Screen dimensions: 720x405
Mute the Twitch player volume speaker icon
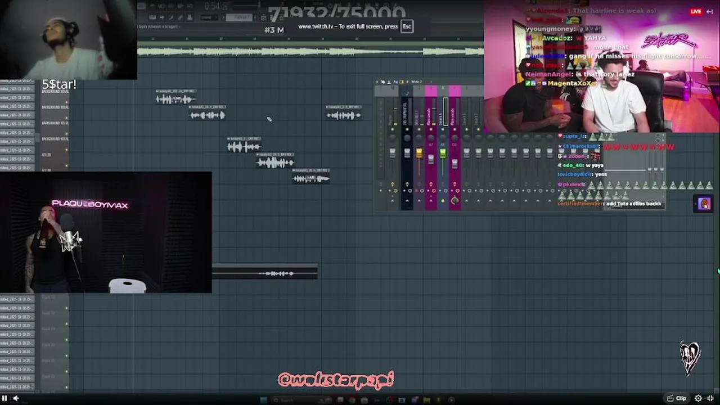tap(16, 398)
